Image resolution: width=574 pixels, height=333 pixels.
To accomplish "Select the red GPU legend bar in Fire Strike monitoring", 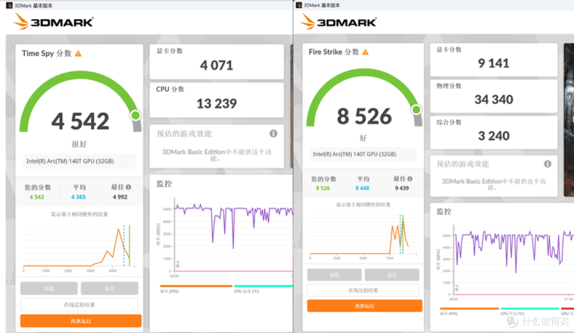I will pyautogui.click(x=568, y=309).
